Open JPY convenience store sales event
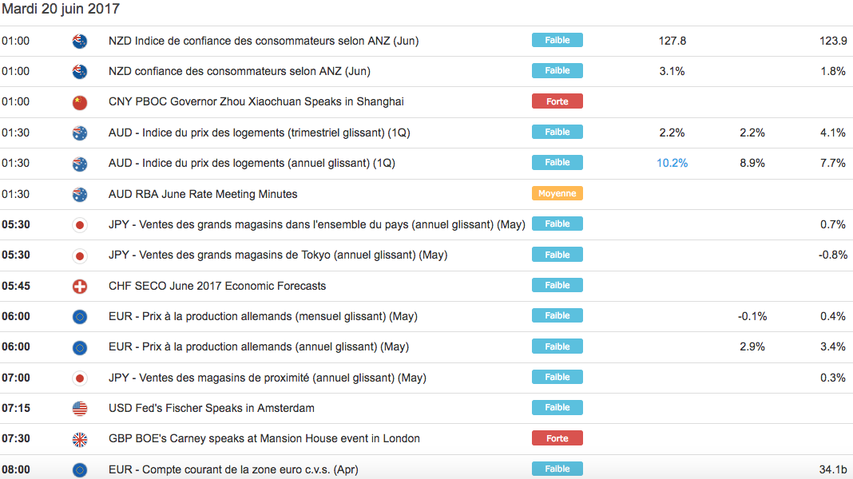The width and height of the screenshot is (853, 479). 268,378
